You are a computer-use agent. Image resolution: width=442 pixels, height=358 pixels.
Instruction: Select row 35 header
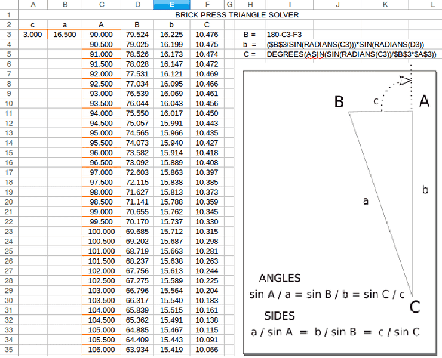tap(9, 350)
